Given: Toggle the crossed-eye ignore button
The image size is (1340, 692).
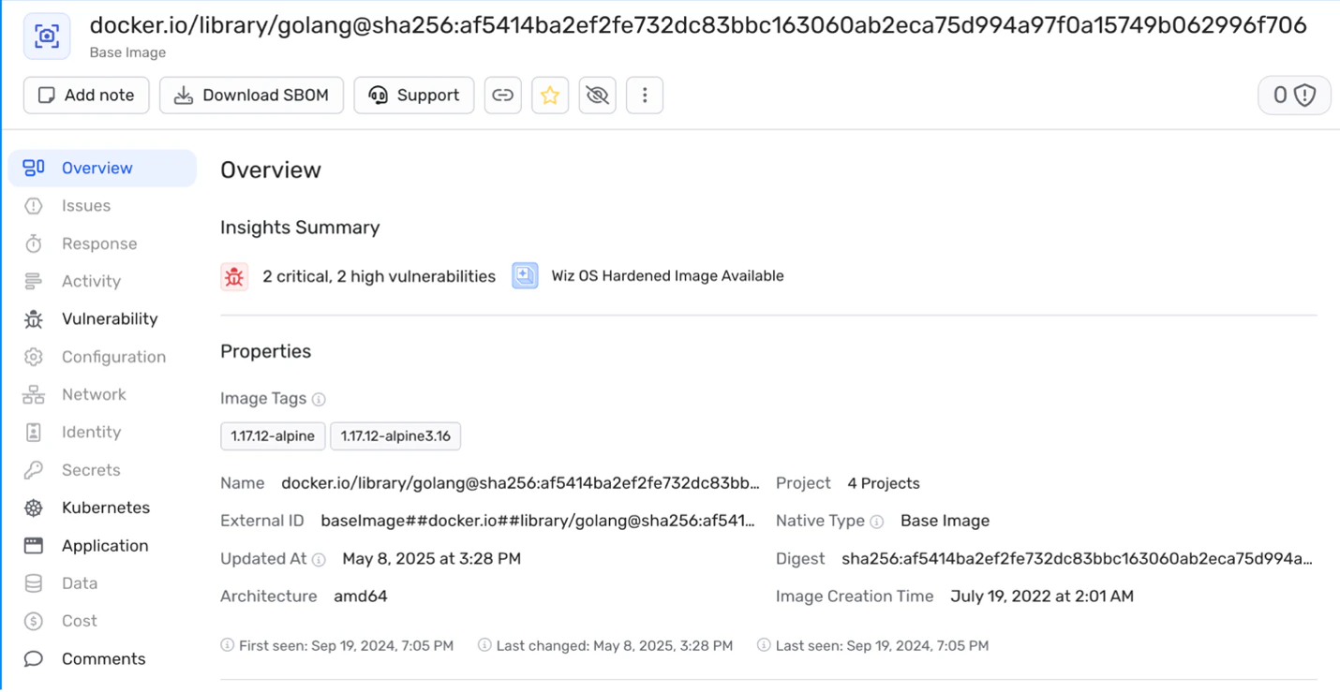Looking at the screenshot, I should tap(597, 95).
